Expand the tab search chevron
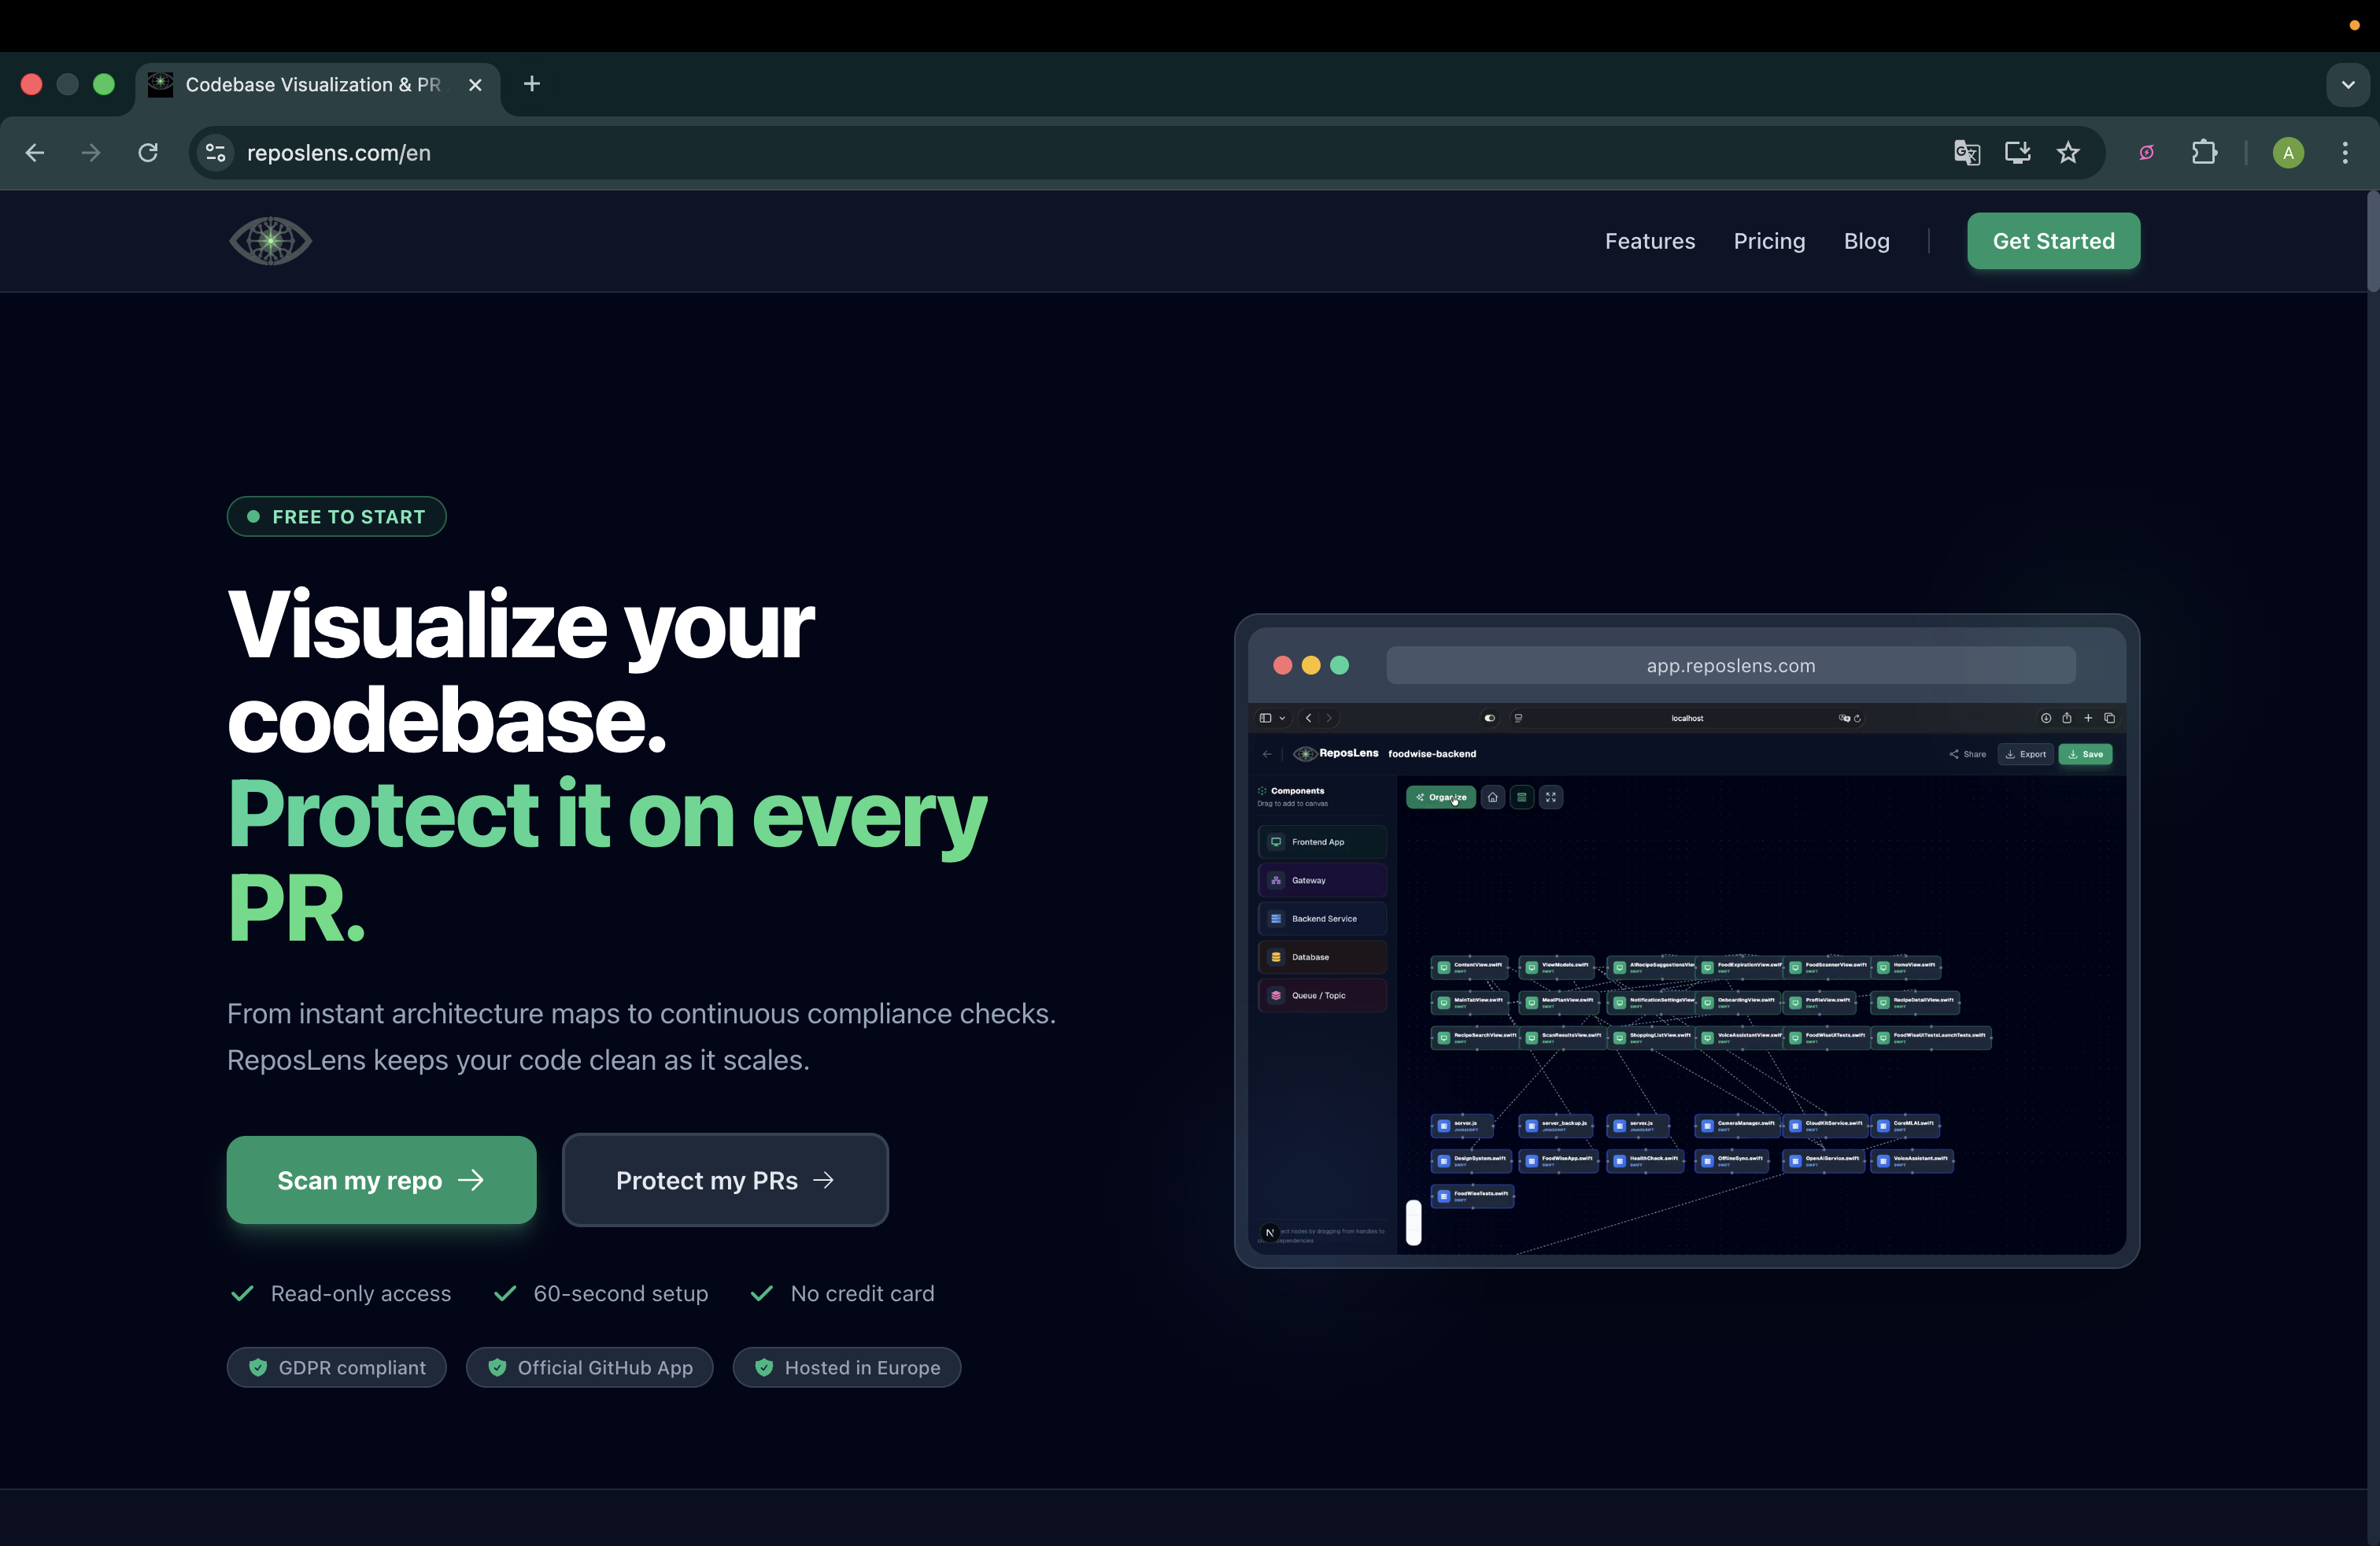This screenshot has width=2380, height=1546. pyautogui.click(x=2348, y=85)
